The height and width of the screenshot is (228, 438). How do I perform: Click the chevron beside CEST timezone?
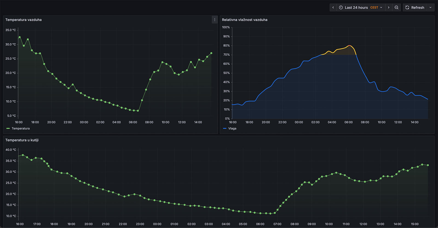381,8
